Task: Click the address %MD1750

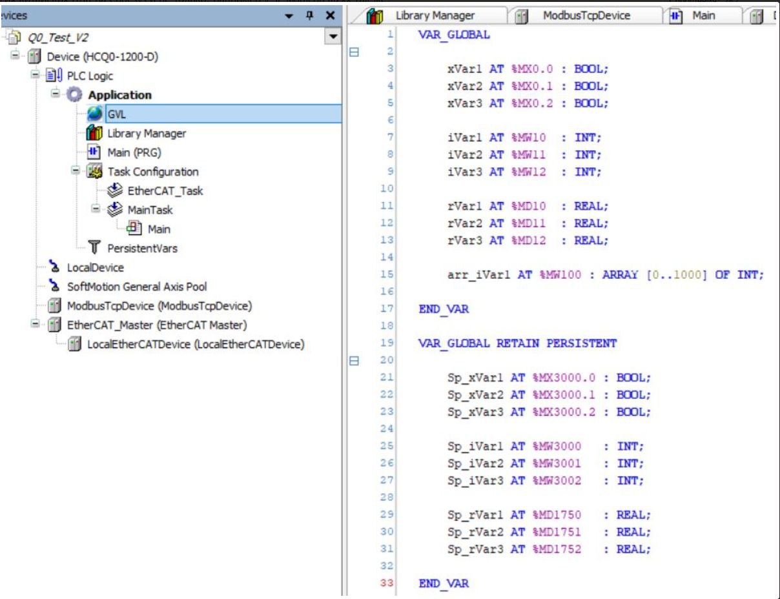Action: pyautogui.click(x=557, y=516)
